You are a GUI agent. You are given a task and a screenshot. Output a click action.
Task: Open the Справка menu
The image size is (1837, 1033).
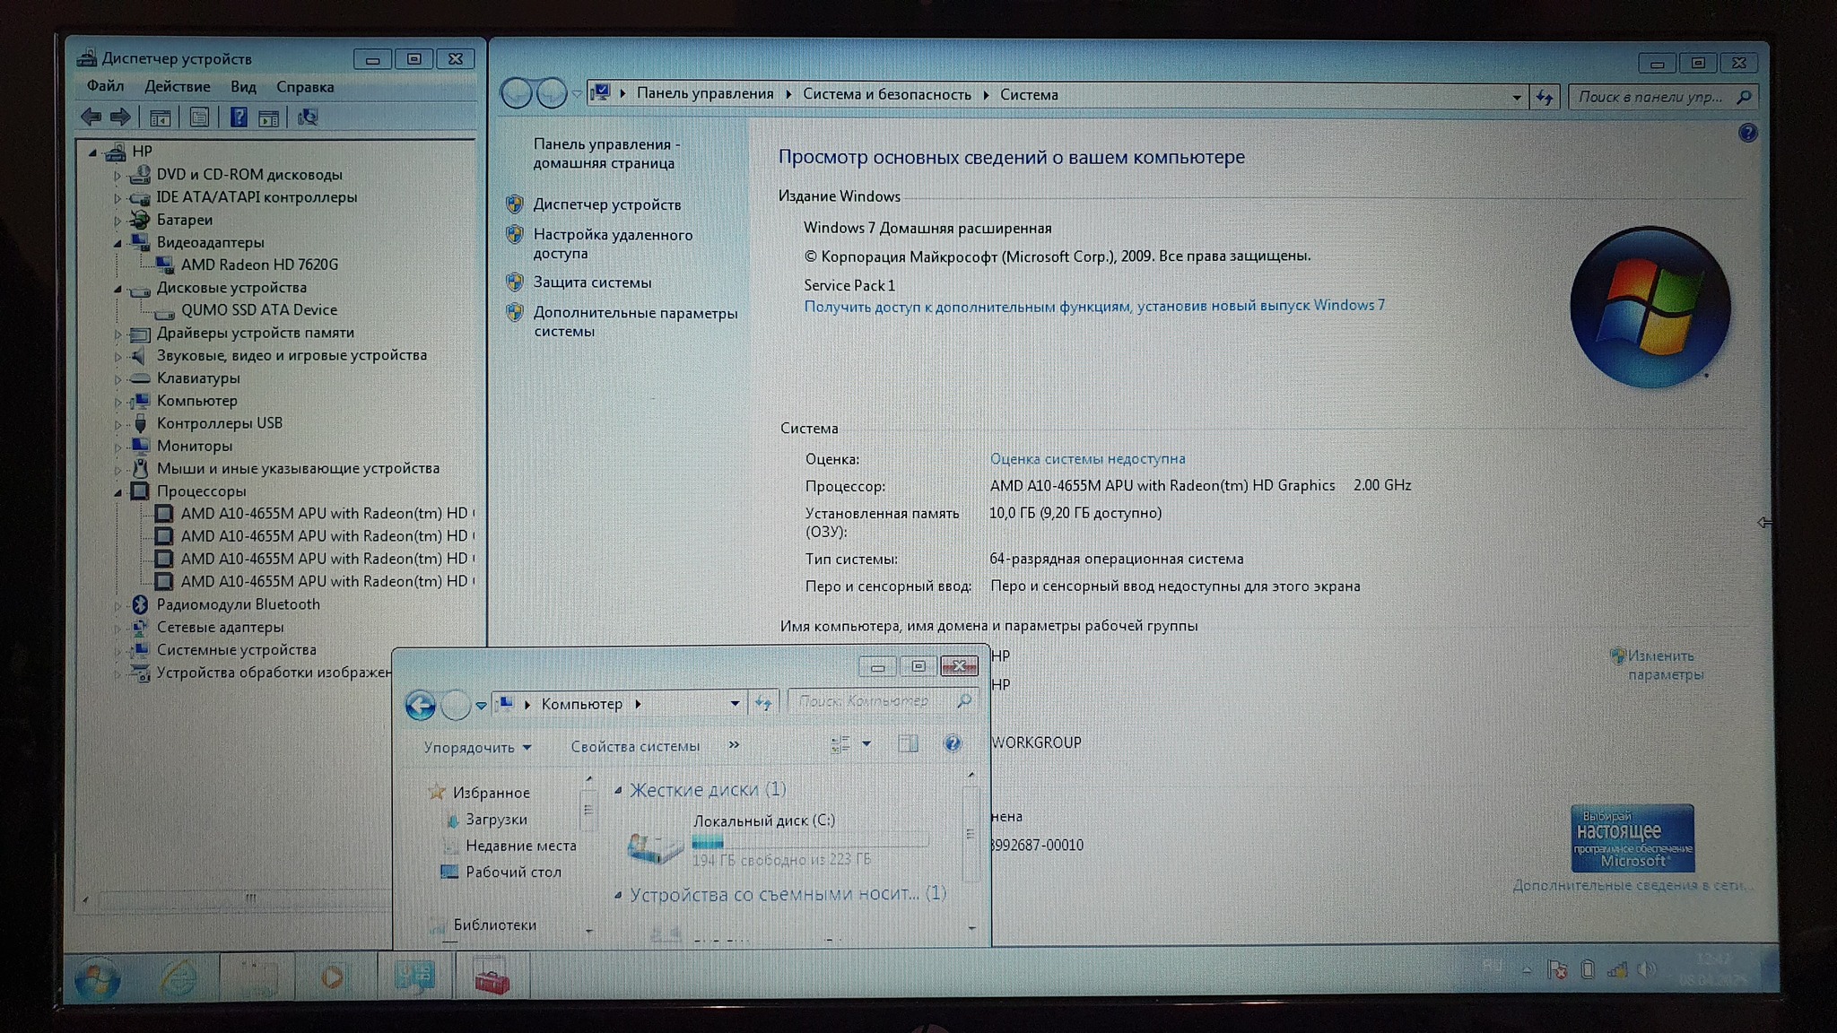pos(304,87)
